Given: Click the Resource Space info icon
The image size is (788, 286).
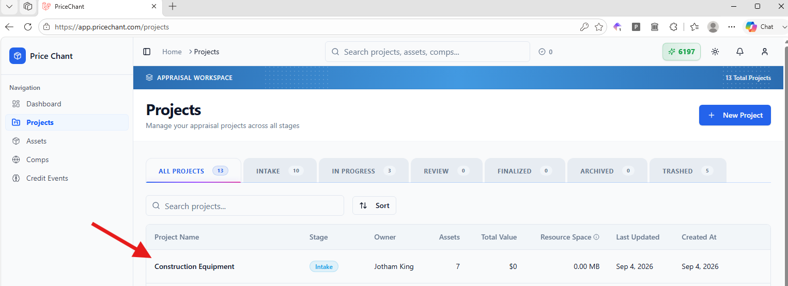Looking at the screenshot, I should pyautogui.click(x=596, y=237).
